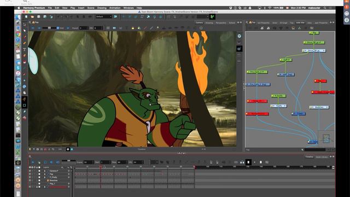This screenshot has width=350, height=197.
Task: Toggle the loop playback icon in the timeline toolbar
Action: [45, 162]
